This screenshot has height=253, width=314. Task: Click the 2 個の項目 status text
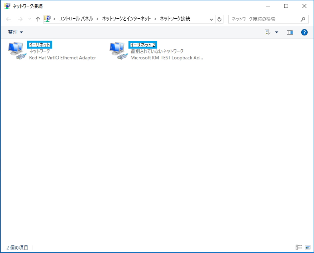(x=17, y=247)
